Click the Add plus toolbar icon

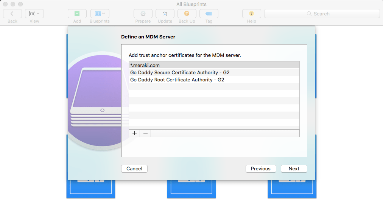point(77,14)
